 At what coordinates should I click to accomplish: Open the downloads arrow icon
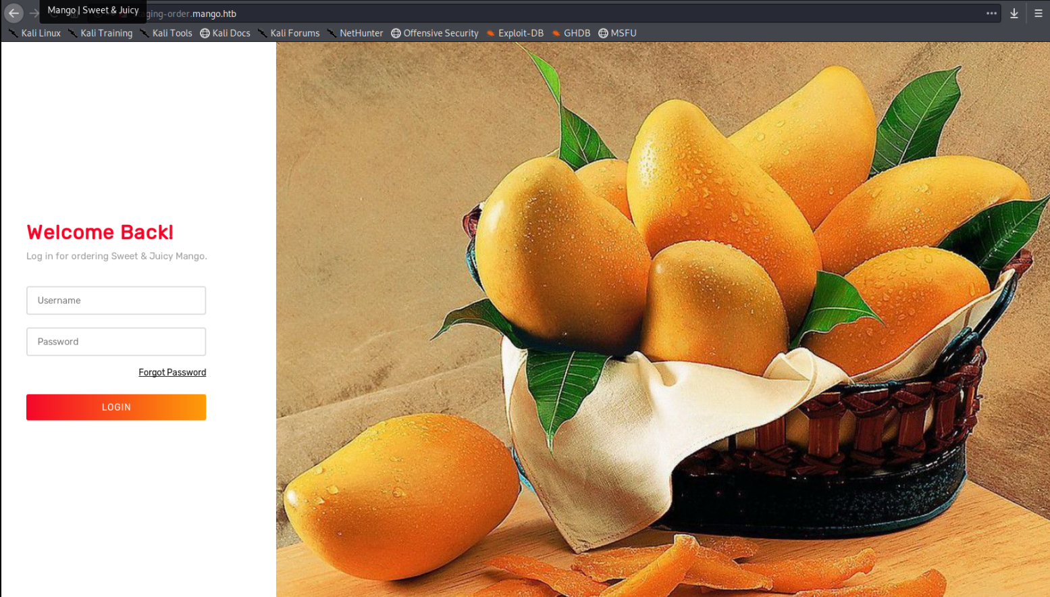(1014, 13)
